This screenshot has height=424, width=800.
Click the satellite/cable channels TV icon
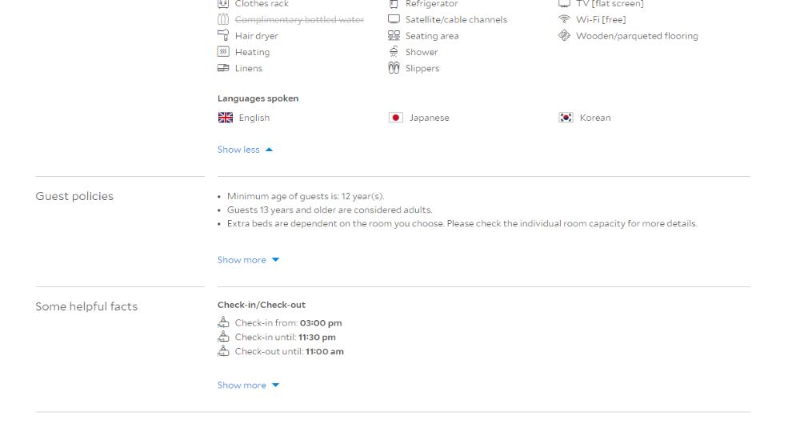394,20
